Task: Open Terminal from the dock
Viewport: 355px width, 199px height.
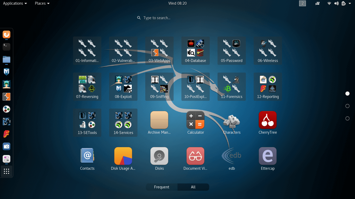Action: coord(6,47)
